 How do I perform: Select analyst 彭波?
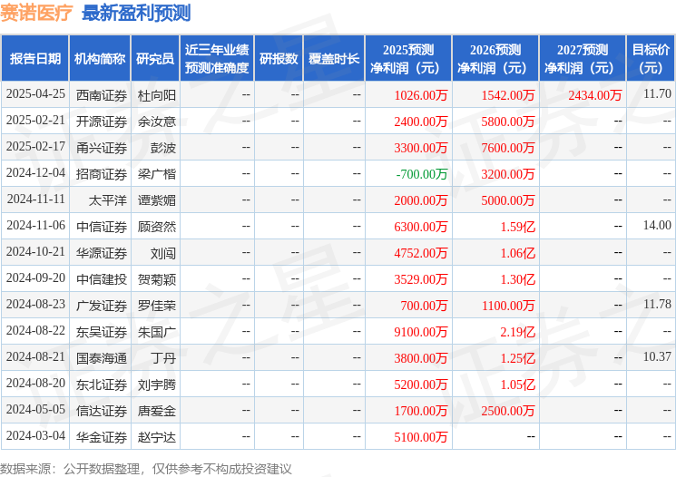click(163, 148)
